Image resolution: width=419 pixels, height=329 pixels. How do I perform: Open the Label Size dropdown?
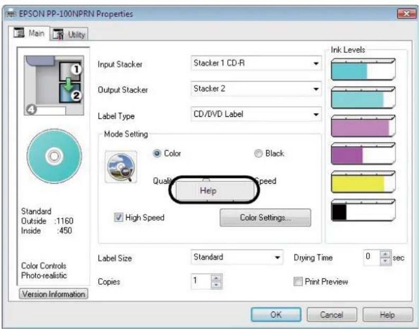(237, 257)
